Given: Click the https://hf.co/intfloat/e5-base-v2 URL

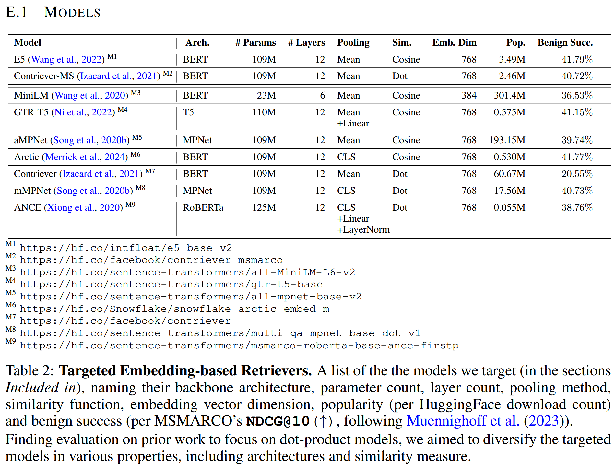Looking at the screenshot, I should (x=126, y=248).
